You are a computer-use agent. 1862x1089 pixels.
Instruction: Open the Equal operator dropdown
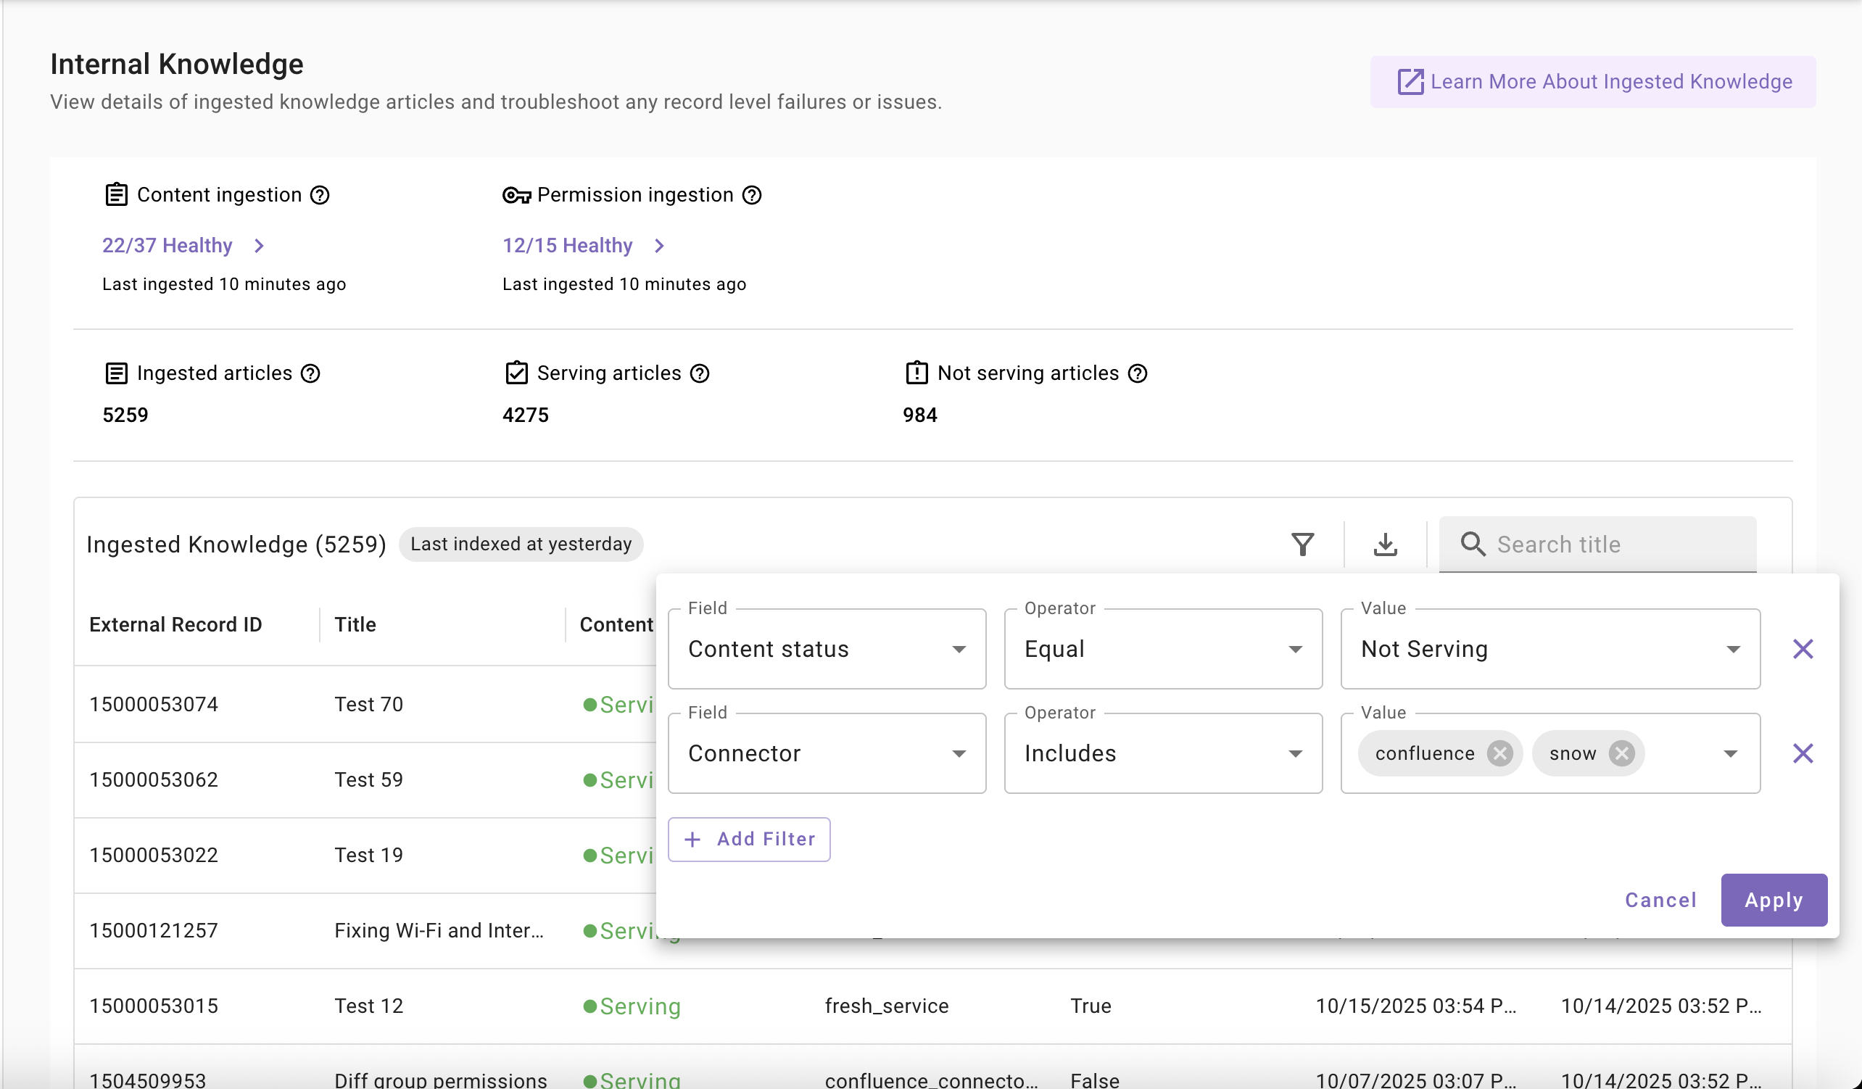pyautogui.click(x=1162, y=650)
